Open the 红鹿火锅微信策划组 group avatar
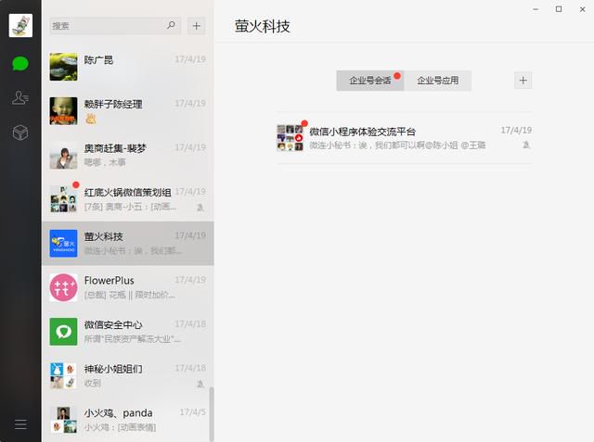594x442 pixels. click(x=64, y=199)
